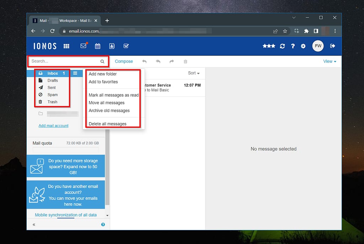Reload the browser page
The width and height of the screenshot is (364, 244).
(53, 31)
